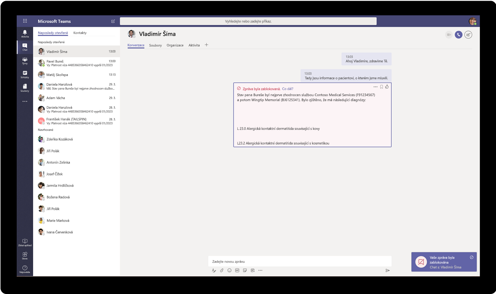
Task: Open the Organizace tab
Action: 175,45
